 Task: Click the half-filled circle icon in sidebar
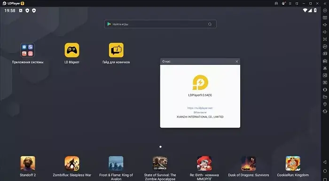[x=325, y=90]
